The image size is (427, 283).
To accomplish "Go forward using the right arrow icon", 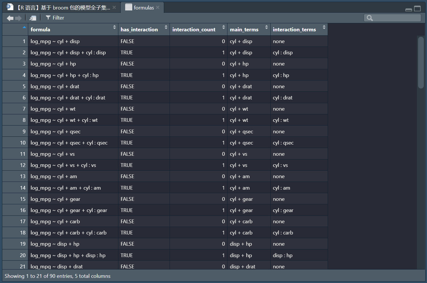I will click(x=18, y=18).
